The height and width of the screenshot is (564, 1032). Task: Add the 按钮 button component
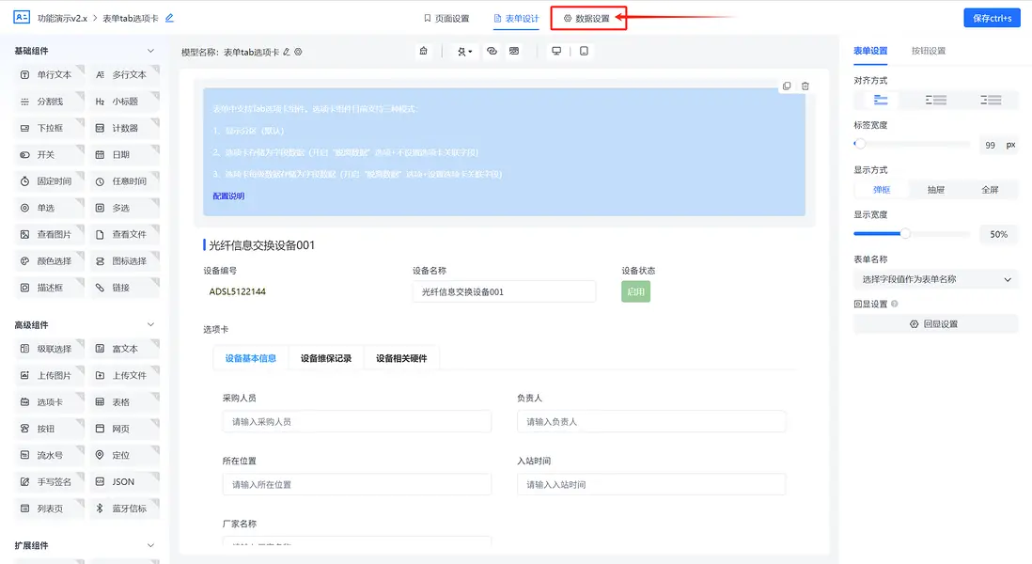pos(50,429)
